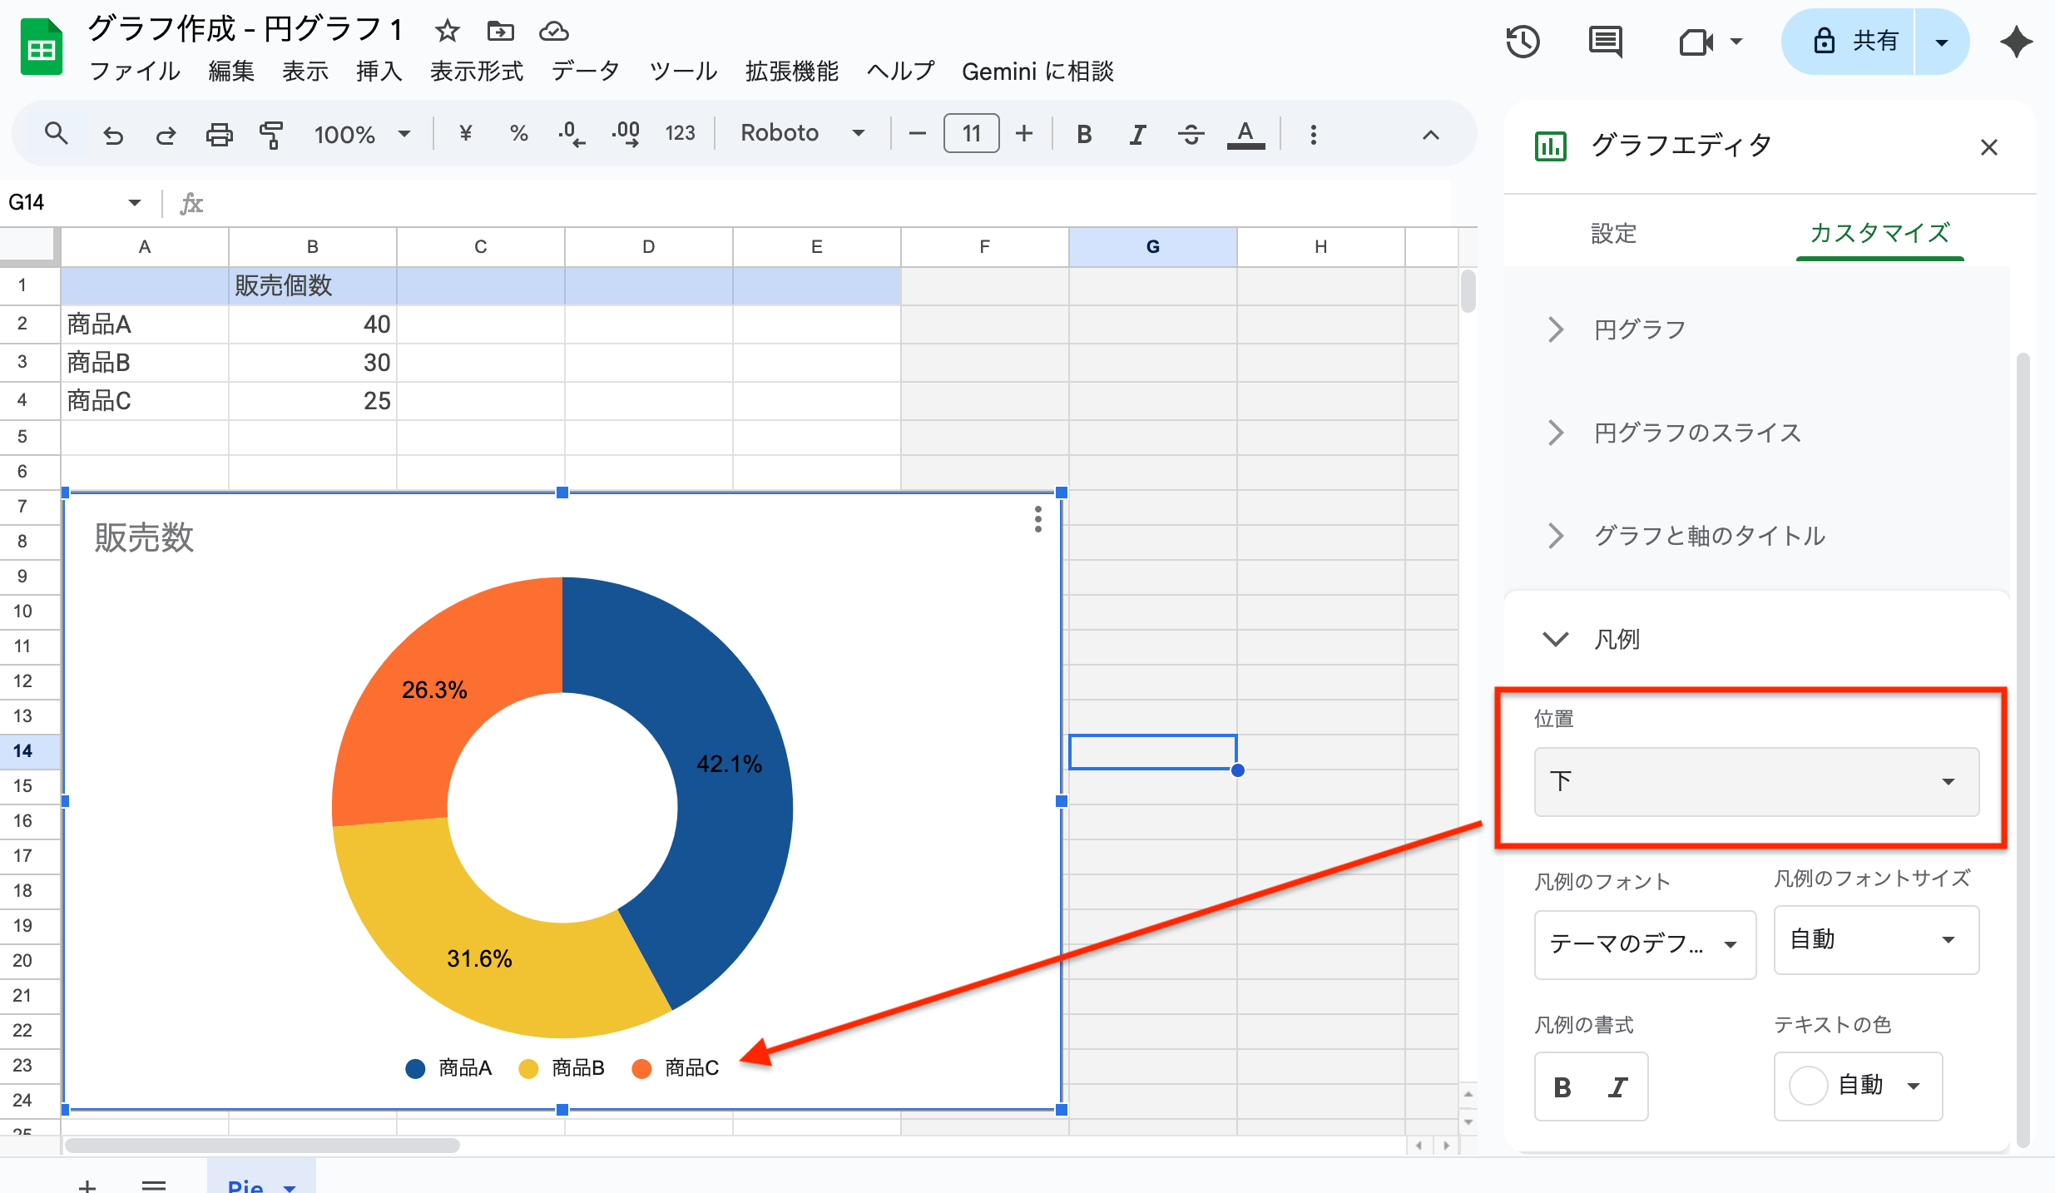Toggle bold legend format in editor
The height and width of the screenshot is (1193, 2055).
click(x=1562, y=1087)
